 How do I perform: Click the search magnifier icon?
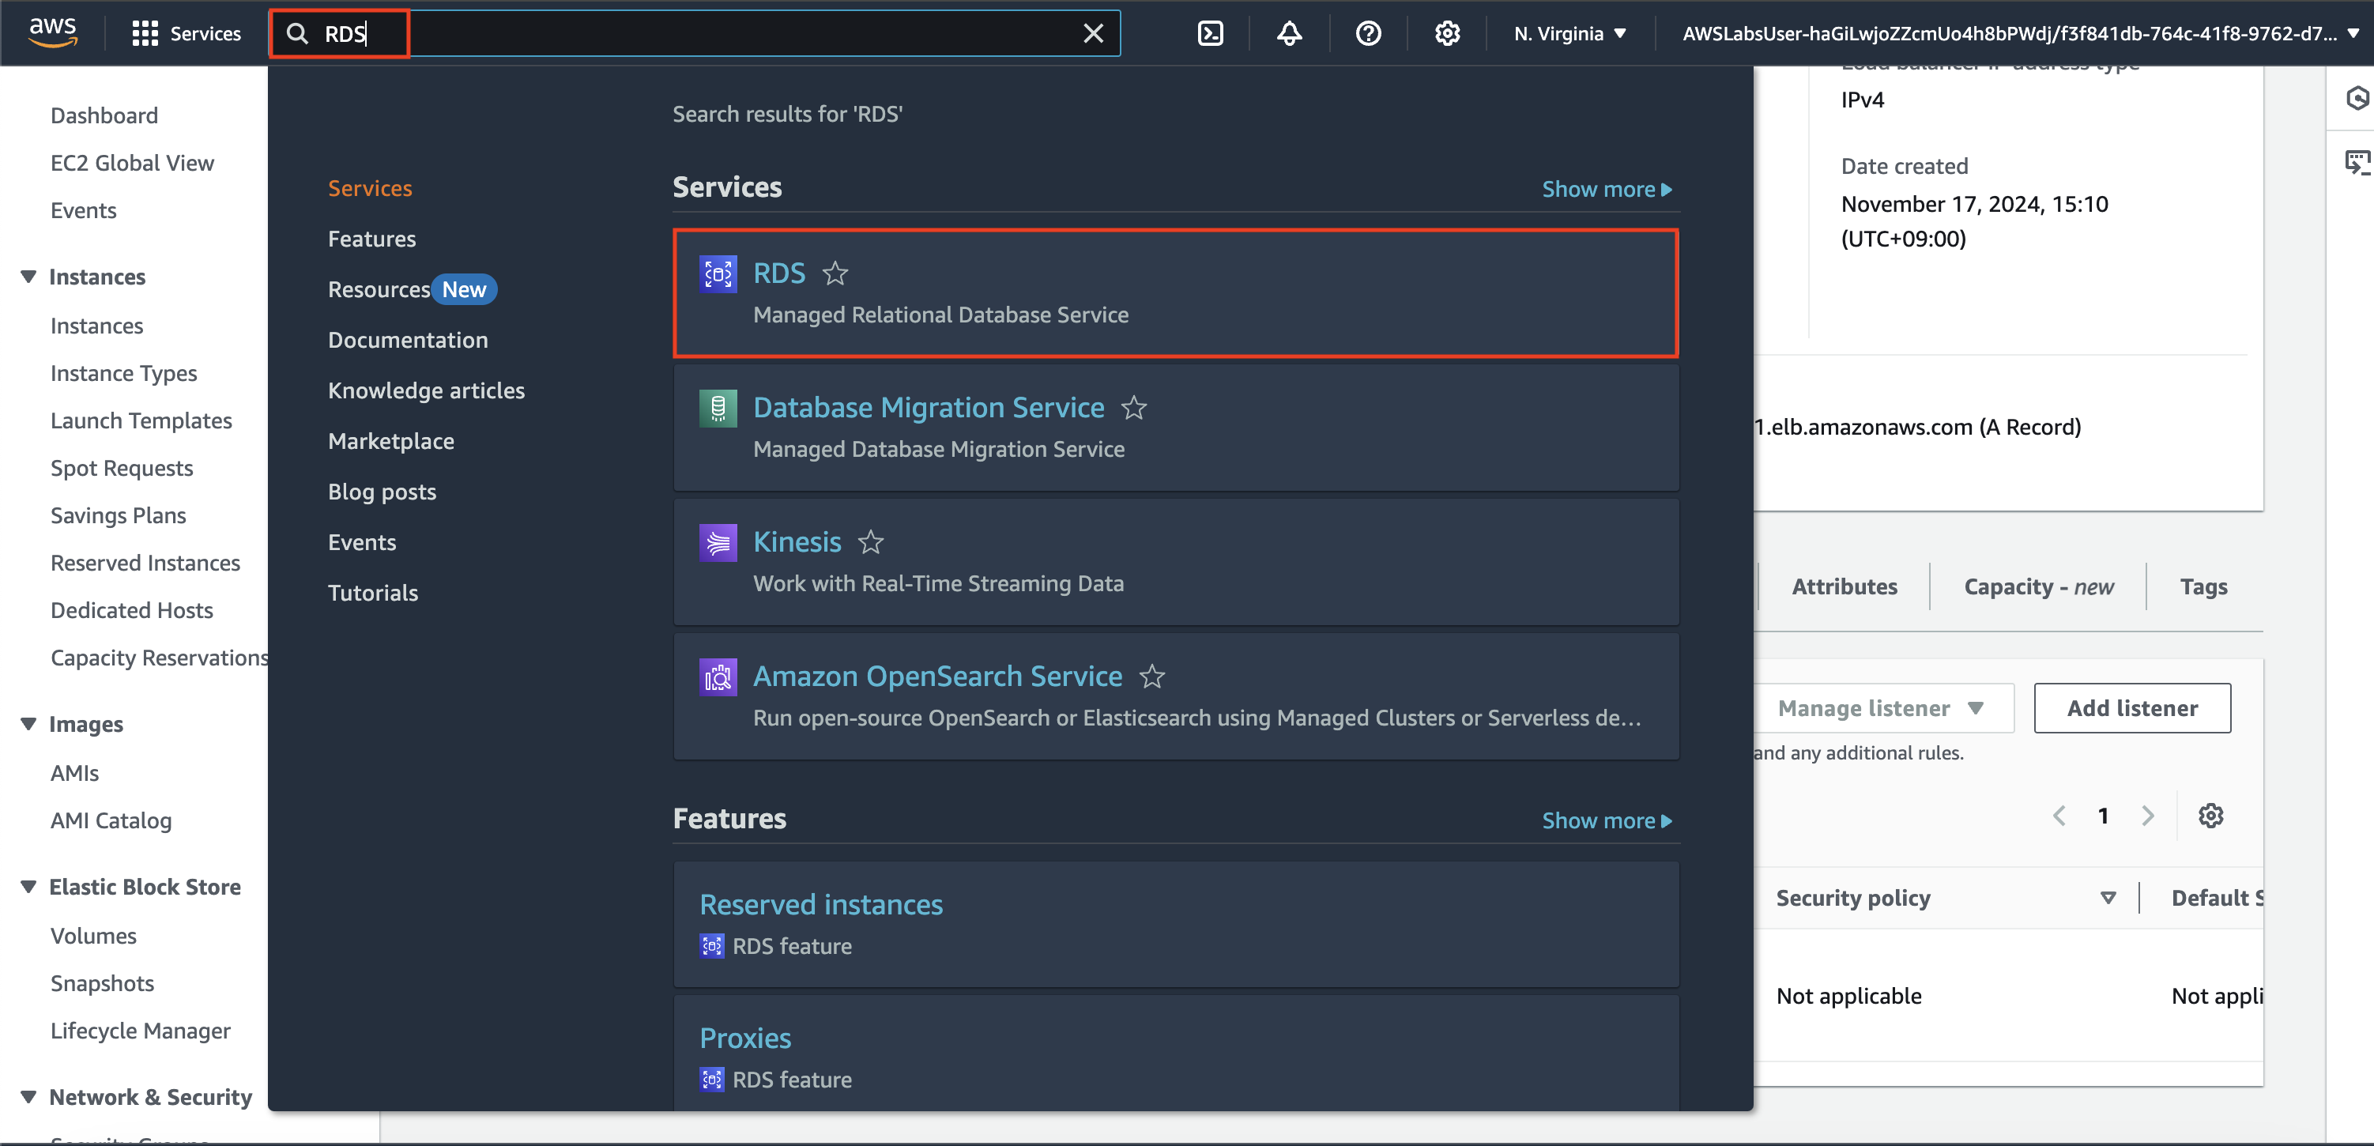pos(297,33)
